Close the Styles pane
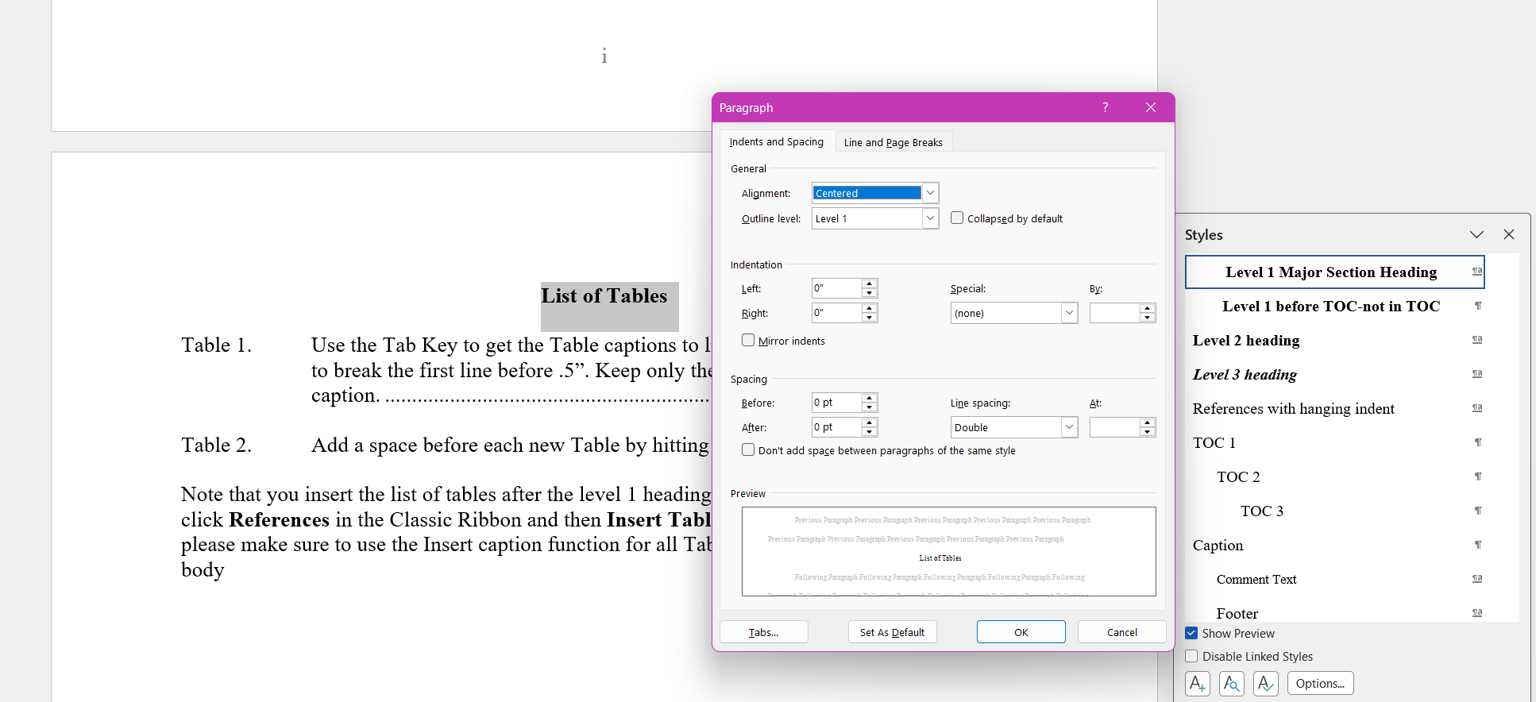Screen dimensions: 1536x702 [1509, 234]
